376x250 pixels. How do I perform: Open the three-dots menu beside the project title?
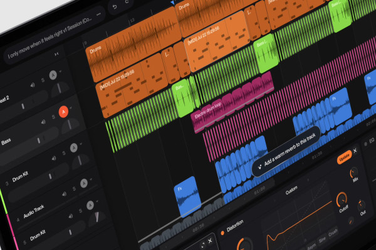coord(98,14)
